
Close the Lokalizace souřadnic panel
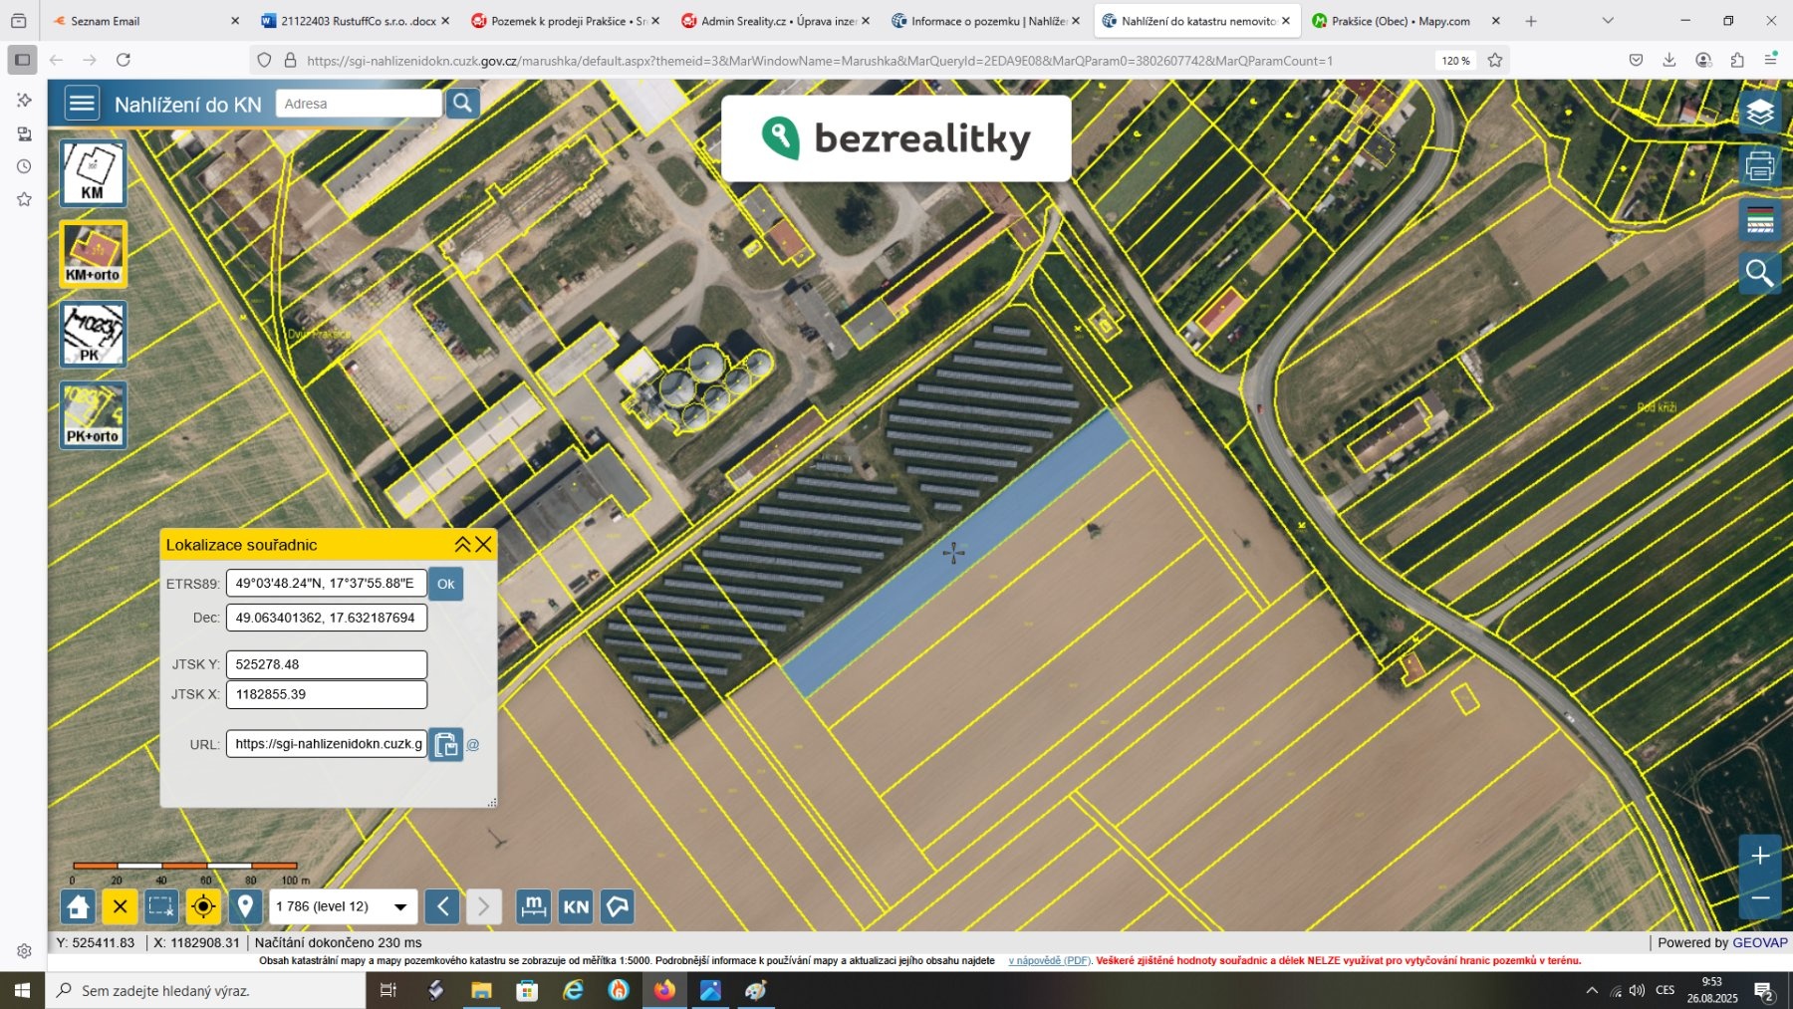tap(483, 544)
